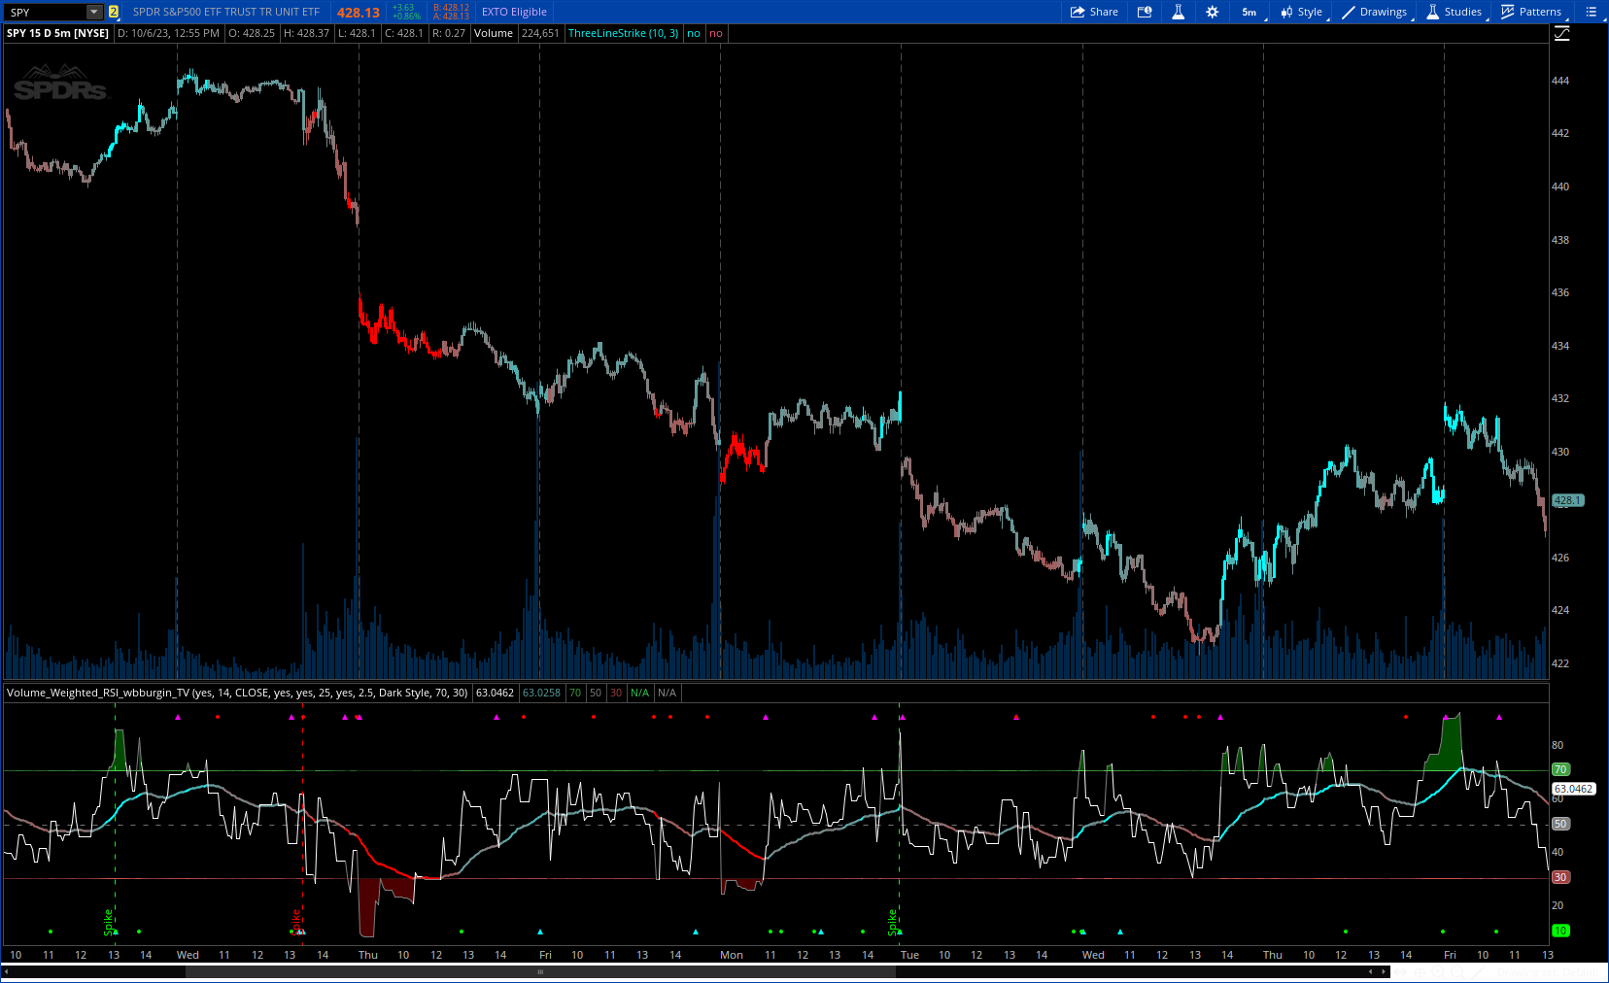Click the D: 10/6/23, 12:55 PM header value
Screen dimensions: 1609x983
click(x=168, y=33)
